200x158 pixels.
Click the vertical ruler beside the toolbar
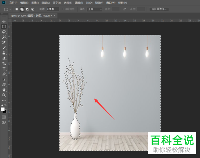[x=10, y=90]
